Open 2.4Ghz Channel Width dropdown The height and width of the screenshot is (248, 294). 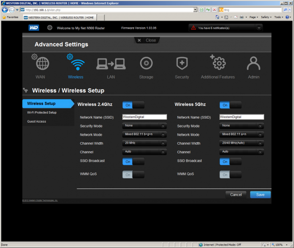click(145, 143)
